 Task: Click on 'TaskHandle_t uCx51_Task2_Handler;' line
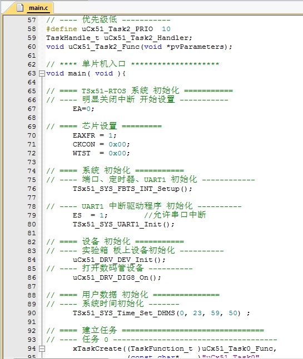coord(119,38)
